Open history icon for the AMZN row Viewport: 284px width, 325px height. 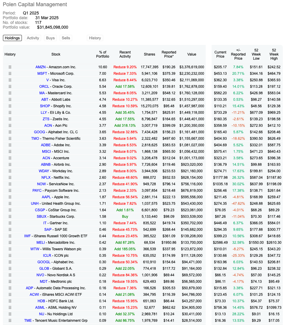point(10,67)
